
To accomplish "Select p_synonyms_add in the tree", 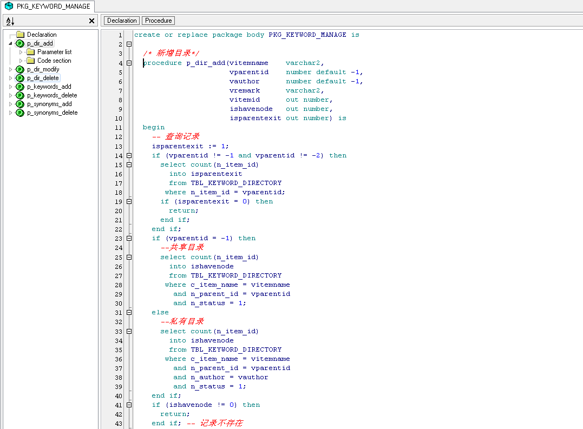I will [x=49, y=104].
